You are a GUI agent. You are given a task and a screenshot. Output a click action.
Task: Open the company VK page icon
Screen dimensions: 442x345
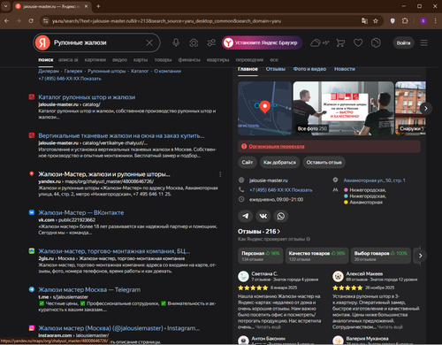(x=263, y=216)
